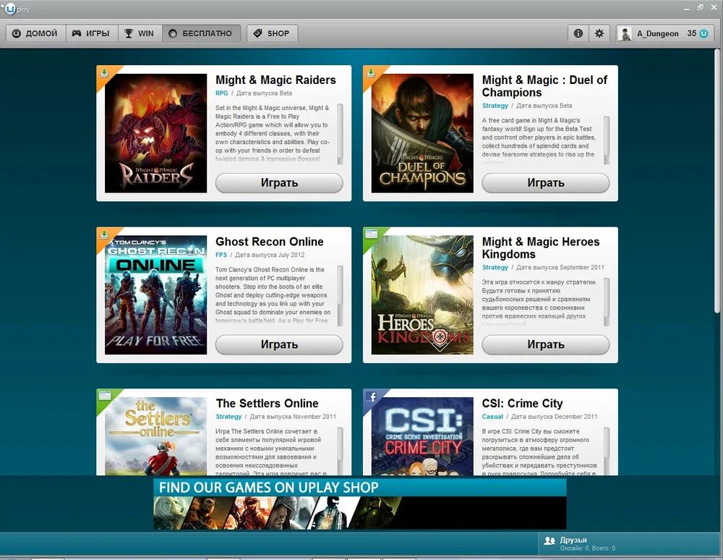Screen dimensions: 723x560
Task: Click Strategy genre under Heroes Kingdoms
Action: coord(495,268)
